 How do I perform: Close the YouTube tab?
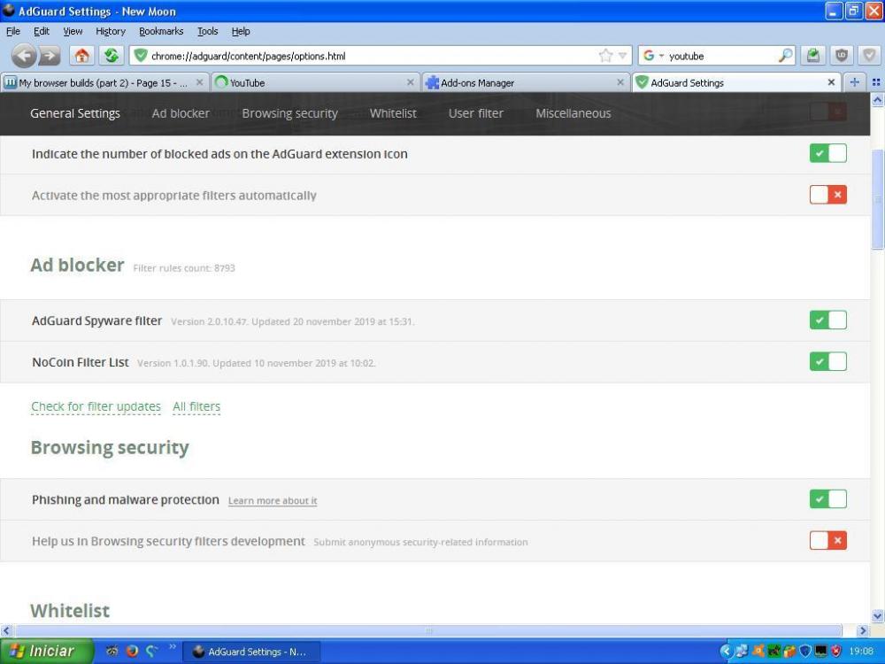411,82
